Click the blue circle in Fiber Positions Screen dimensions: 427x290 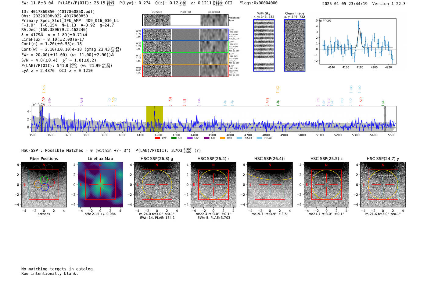coord(45,187)
